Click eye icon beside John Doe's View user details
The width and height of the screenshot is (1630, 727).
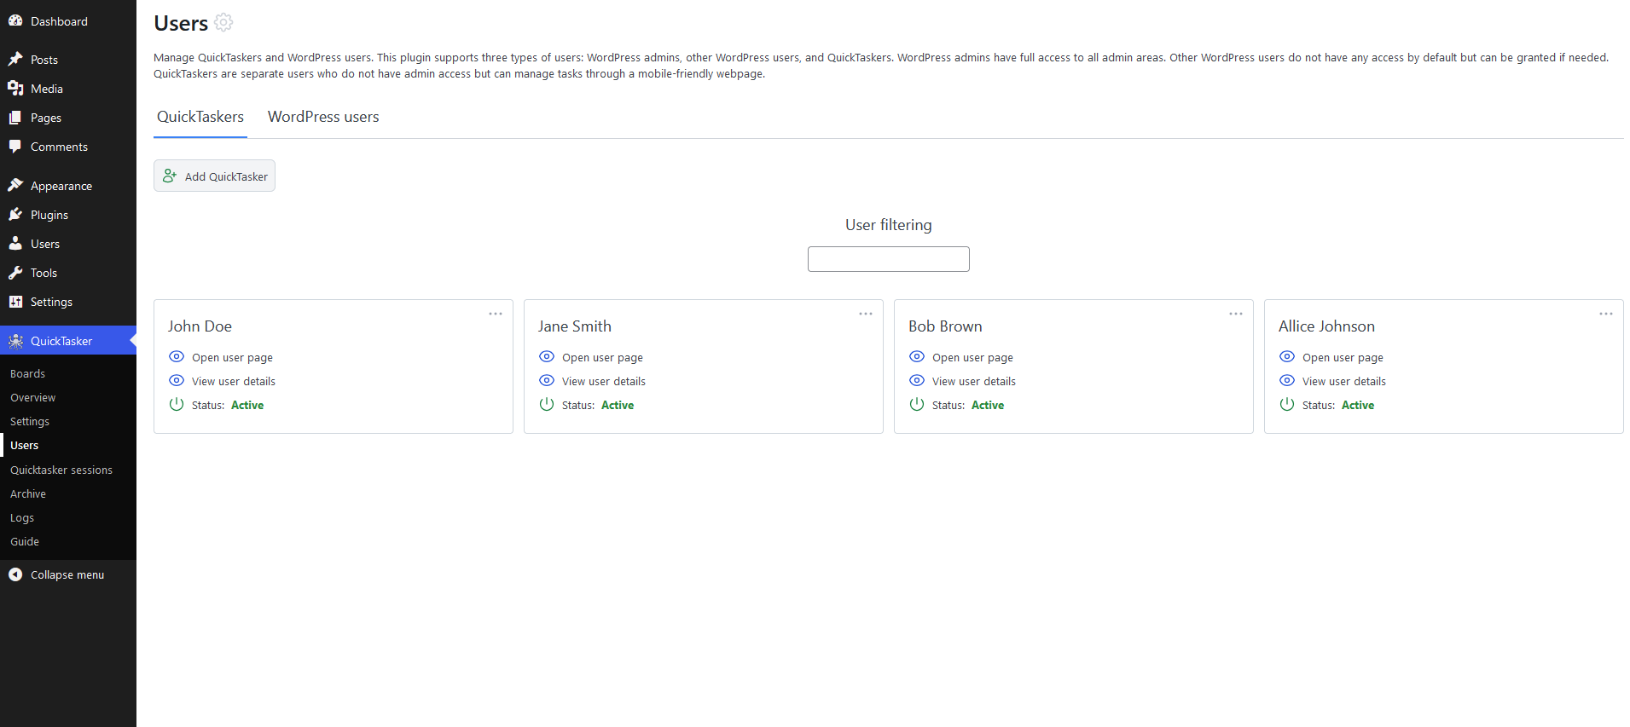[177, 380]
